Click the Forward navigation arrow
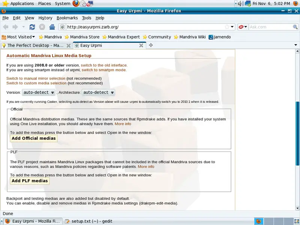 tap(15, 27)
